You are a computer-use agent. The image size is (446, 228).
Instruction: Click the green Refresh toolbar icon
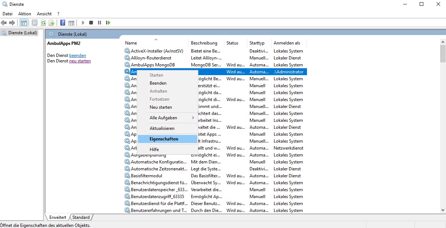(43, 23)
